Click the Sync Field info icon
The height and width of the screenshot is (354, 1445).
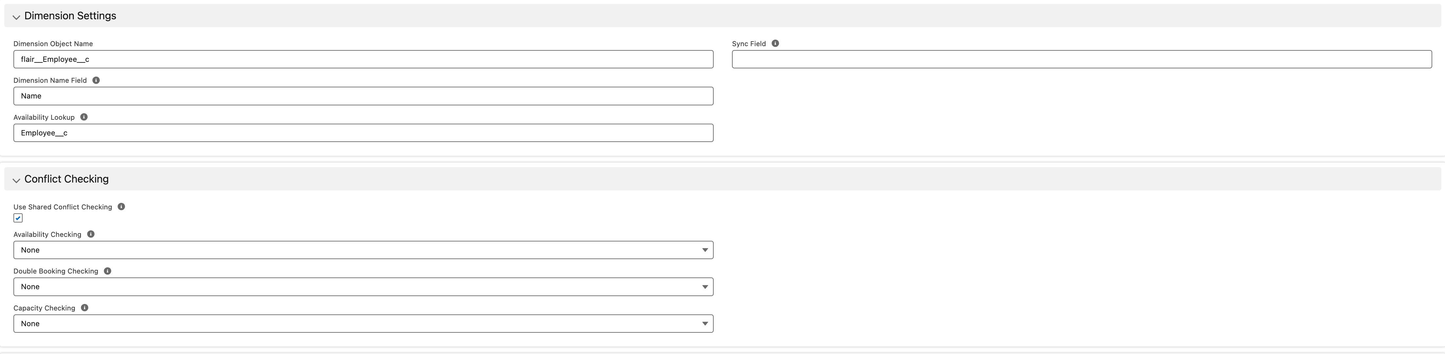pyautogui.click(x=775, y=43)
